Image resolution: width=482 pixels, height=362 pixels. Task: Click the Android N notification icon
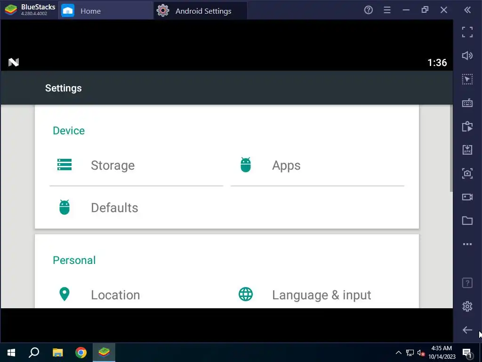[14, 62]
